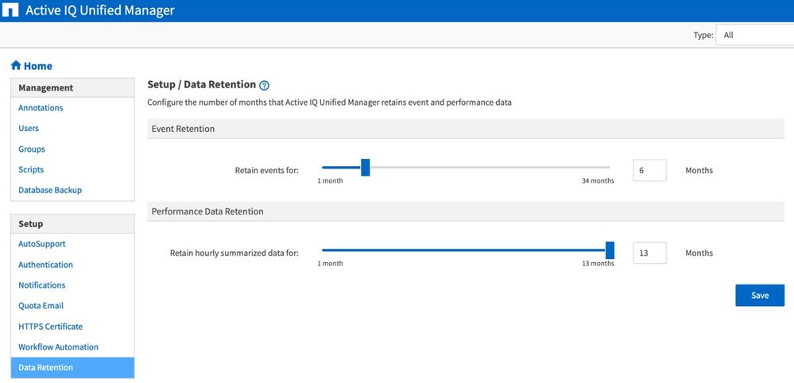Open Notifications setup
The width and height of the screenshot is (794, 383).
click(41, 285)
